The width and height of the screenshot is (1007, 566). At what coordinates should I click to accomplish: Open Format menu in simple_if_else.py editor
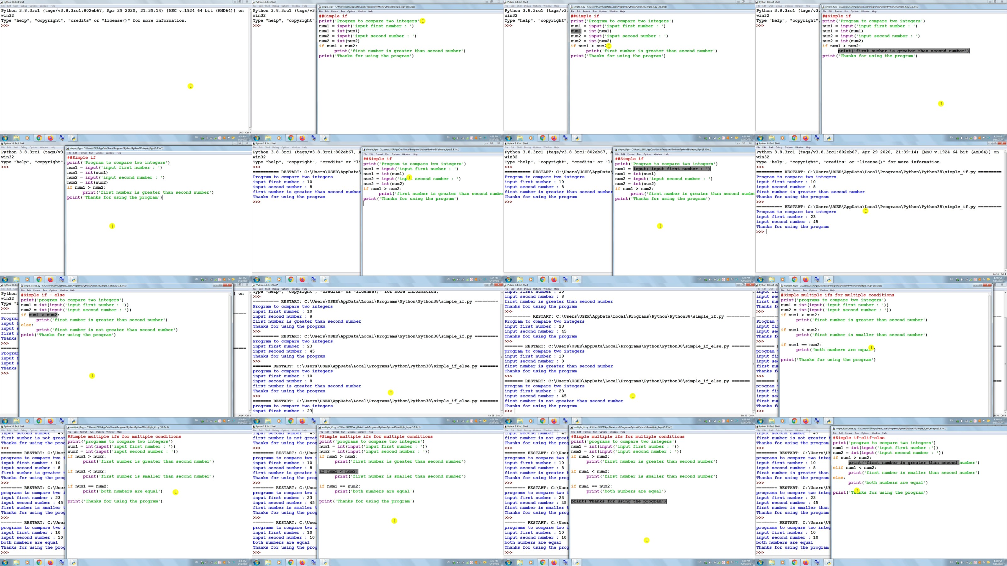click(x=37, y=290)
